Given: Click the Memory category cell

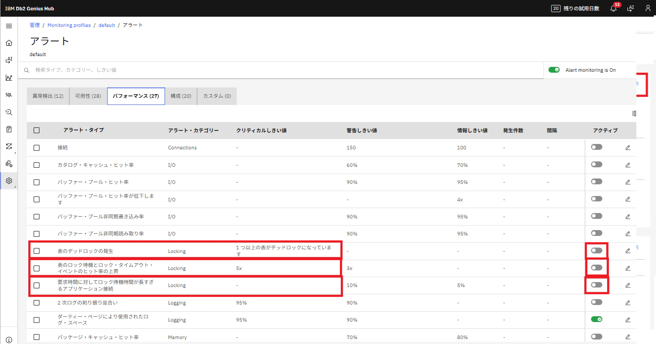Looking at the screenshot, I should click(x=178, y=337).
